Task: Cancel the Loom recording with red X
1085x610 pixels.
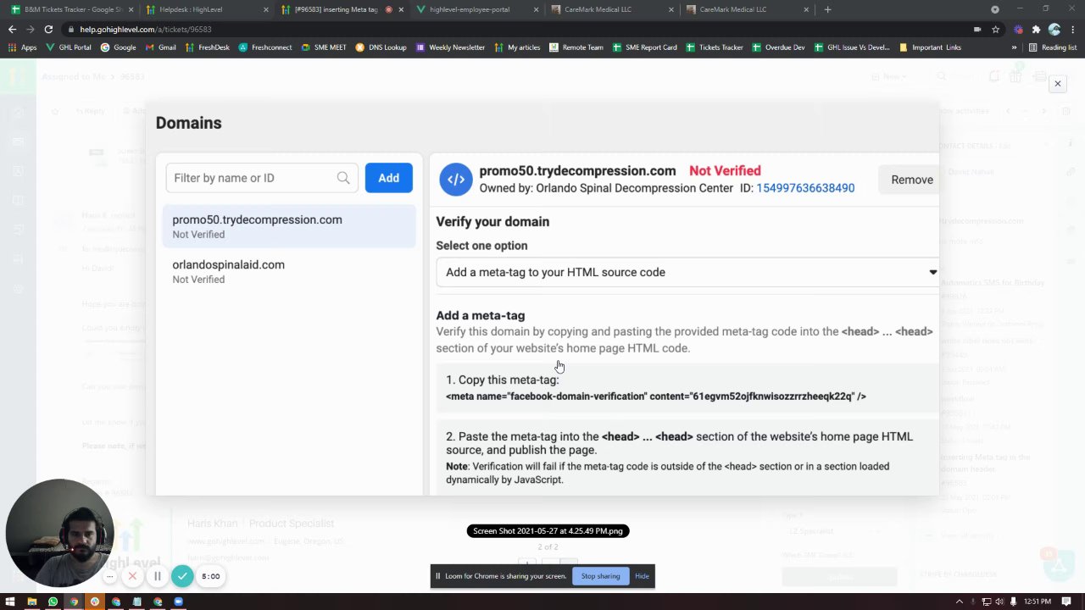Action: coord(132,576)
